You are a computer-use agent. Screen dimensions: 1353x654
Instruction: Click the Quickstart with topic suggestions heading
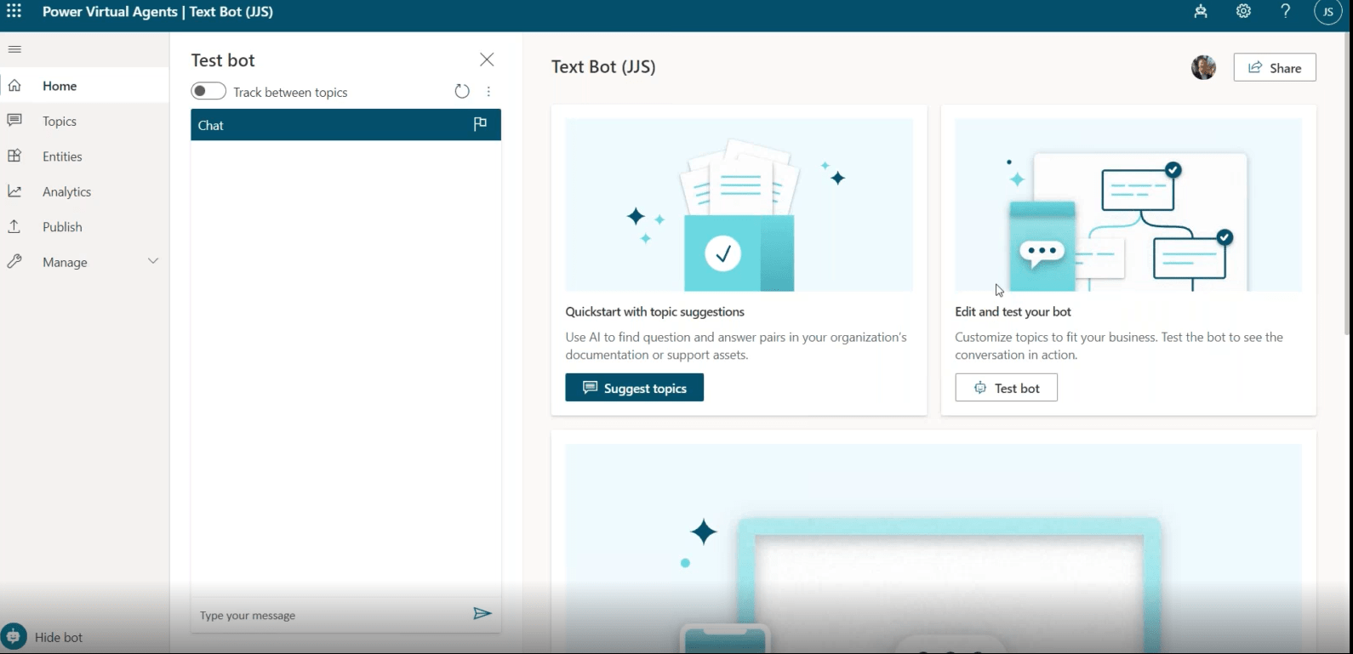coord(655,312)
